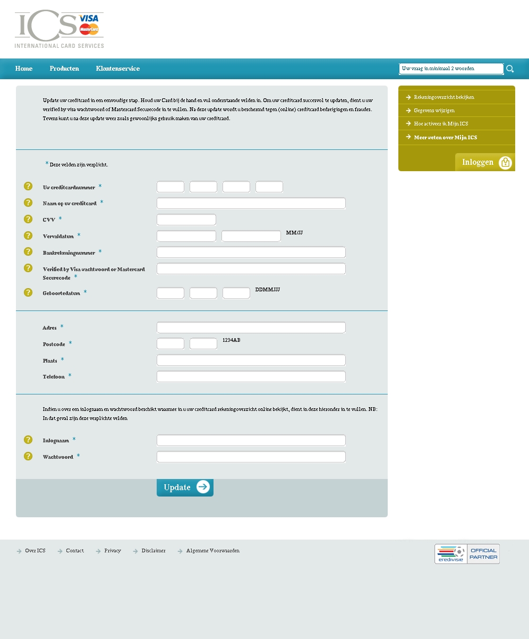Open the Home menu item
The image size is (529, 639).
tap(24, 69)
